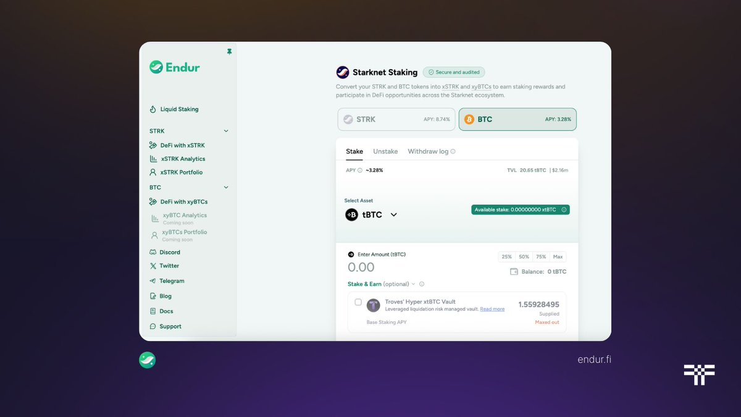This screenshot has height=417, width=741.
Task: Switch to the Unstake tab
Action: point(385,151)
